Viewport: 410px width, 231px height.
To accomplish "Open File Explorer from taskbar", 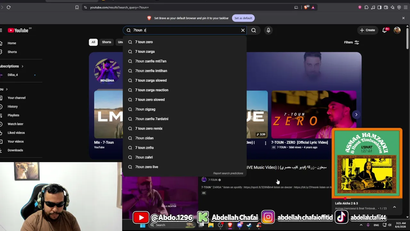I will [211, 225].
